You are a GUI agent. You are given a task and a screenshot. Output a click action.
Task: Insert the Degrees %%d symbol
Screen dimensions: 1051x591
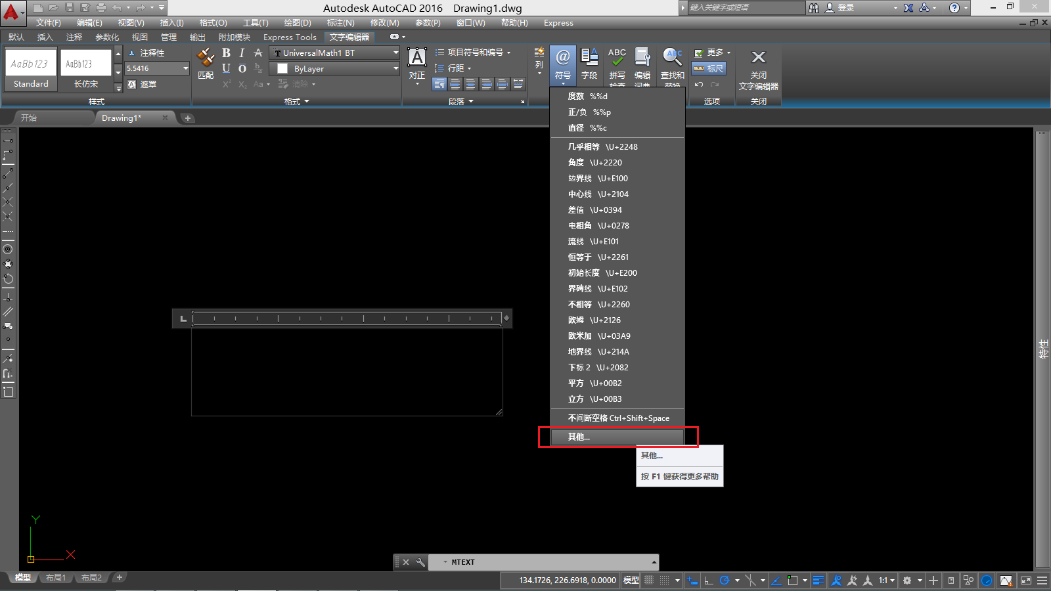point(617,96)
